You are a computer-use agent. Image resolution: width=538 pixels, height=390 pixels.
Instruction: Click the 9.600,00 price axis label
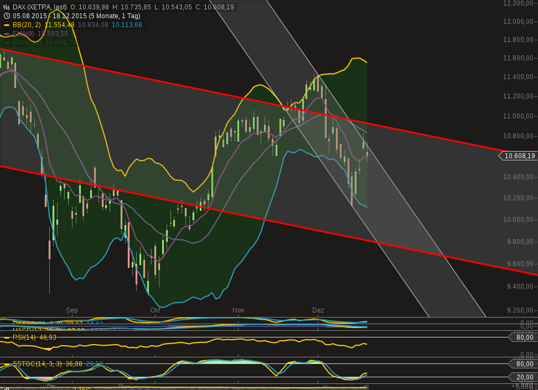tap(520, 264)
